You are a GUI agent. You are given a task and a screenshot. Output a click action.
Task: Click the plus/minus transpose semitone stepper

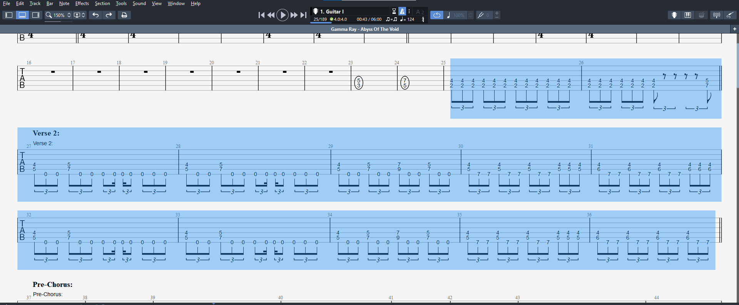(497, 15)
